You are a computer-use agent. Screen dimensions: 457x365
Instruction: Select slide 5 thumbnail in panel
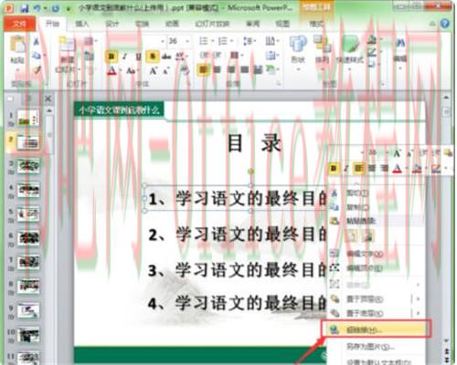pyautogui.click(x=27, y=214)
